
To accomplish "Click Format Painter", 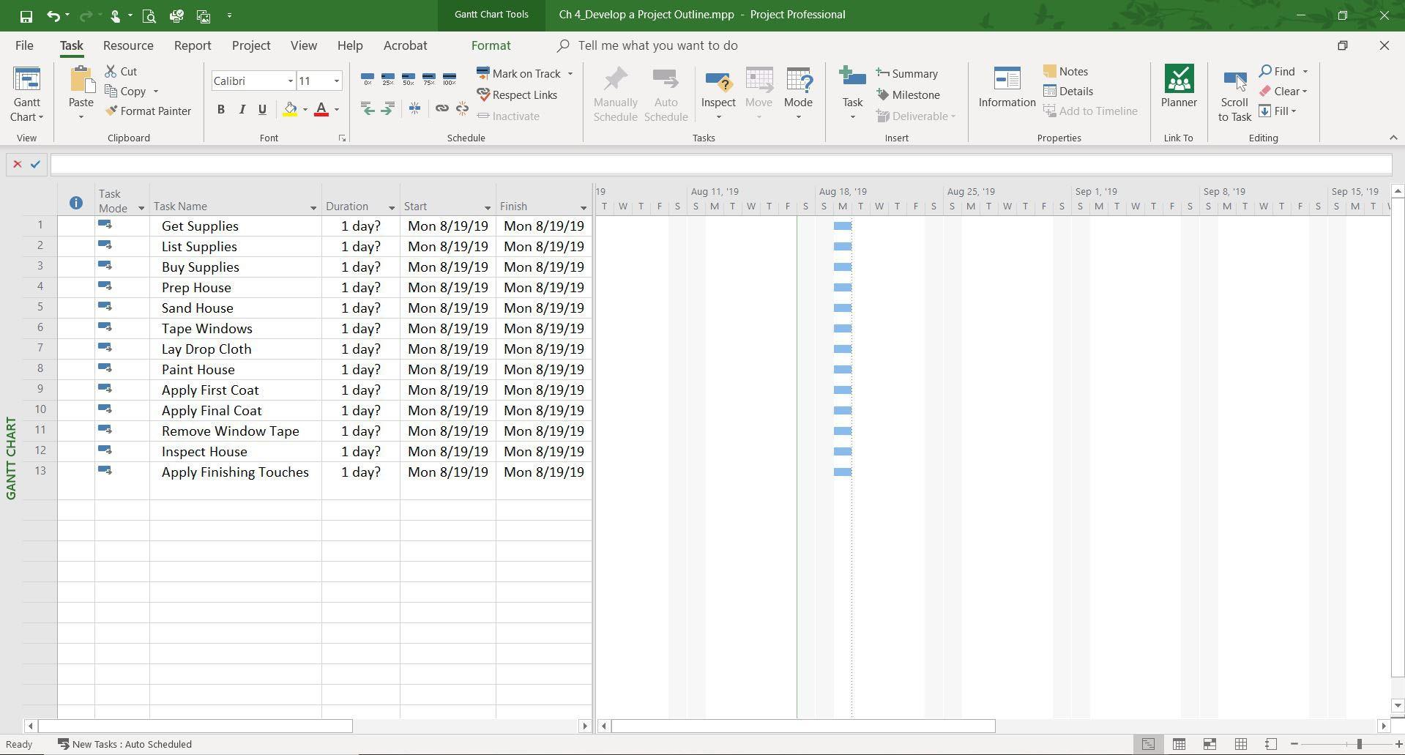I will [148, 111].
